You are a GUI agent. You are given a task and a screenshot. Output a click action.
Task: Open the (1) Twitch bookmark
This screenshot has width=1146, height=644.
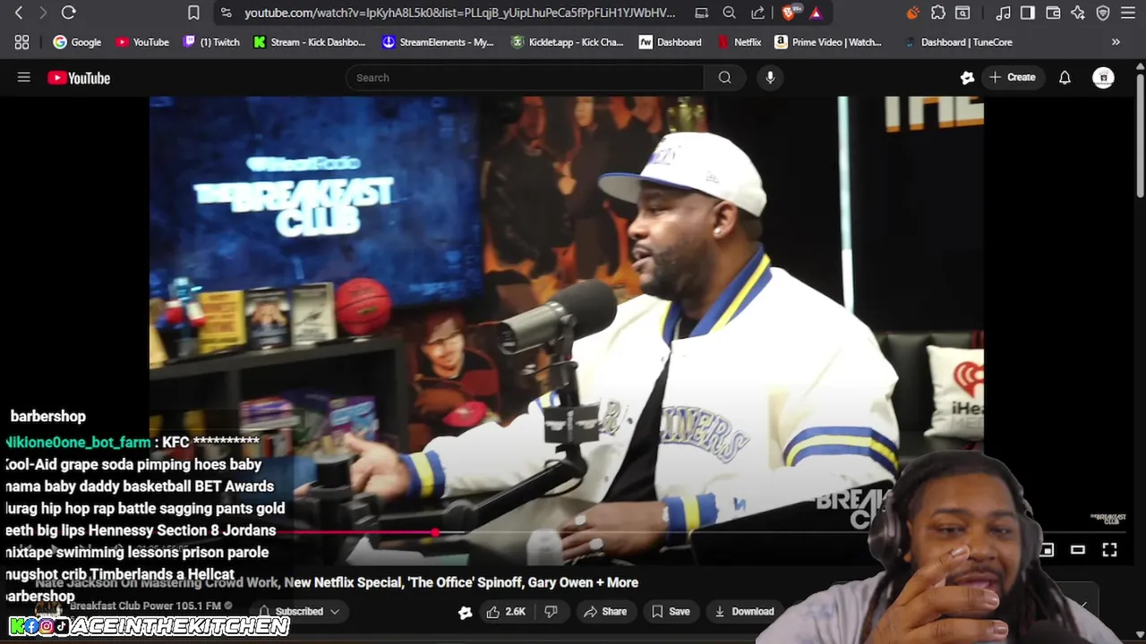click(x=211, y=42)
